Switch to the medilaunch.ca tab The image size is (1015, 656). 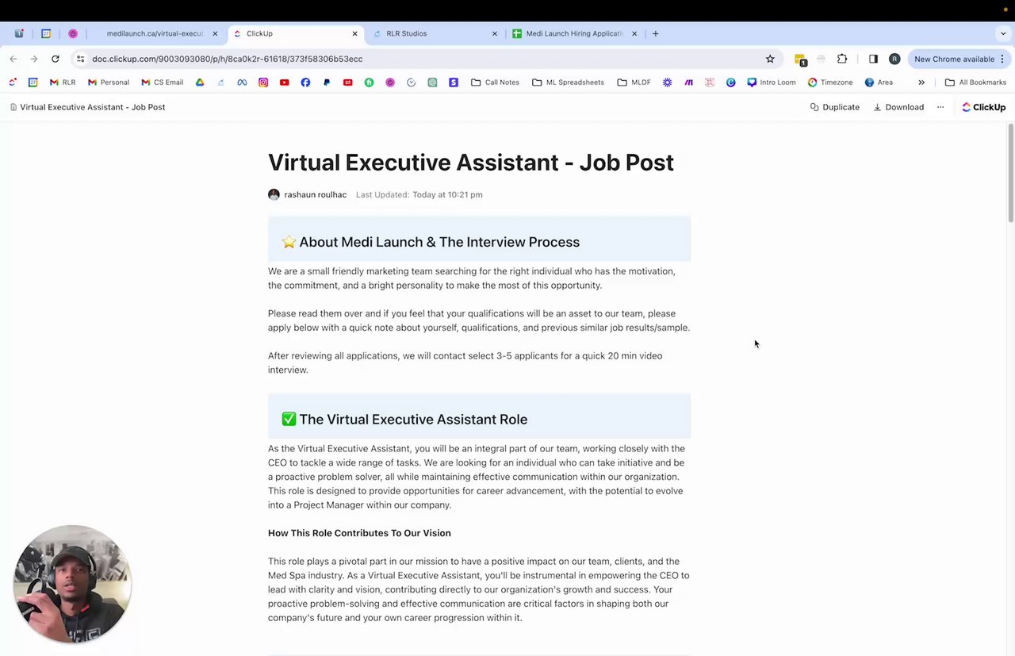[x=155, y=33]
